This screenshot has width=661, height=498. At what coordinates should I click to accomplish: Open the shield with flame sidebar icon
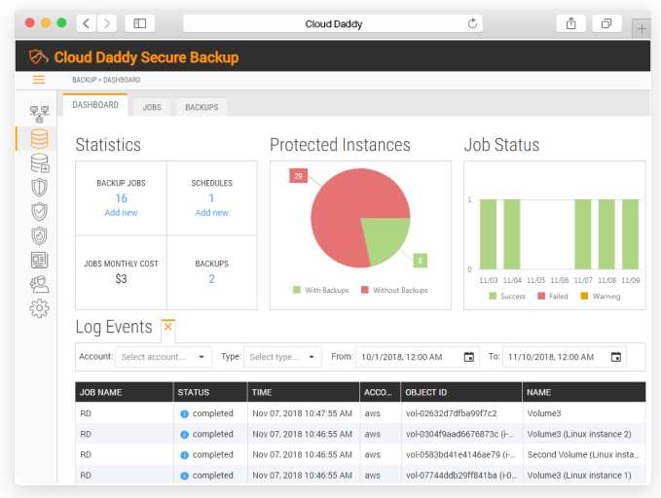click(39, 236)
